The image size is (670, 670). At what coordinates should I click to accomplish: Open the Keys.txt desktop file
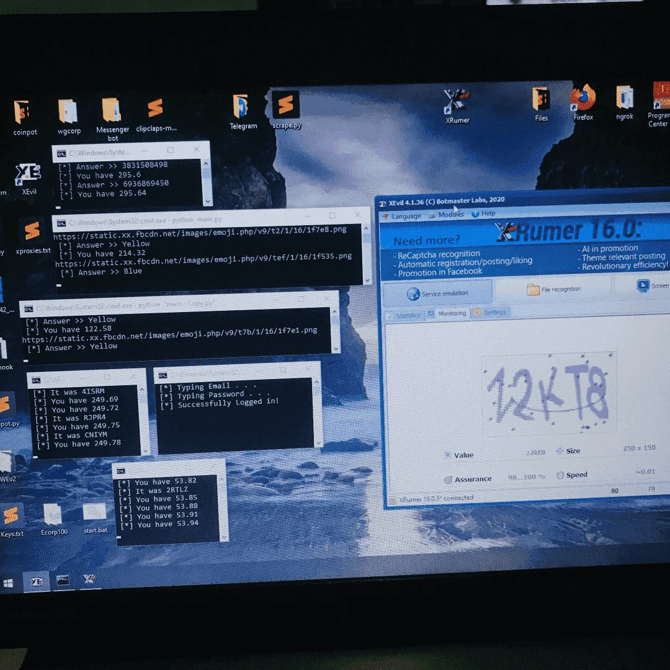click(12, 520)
